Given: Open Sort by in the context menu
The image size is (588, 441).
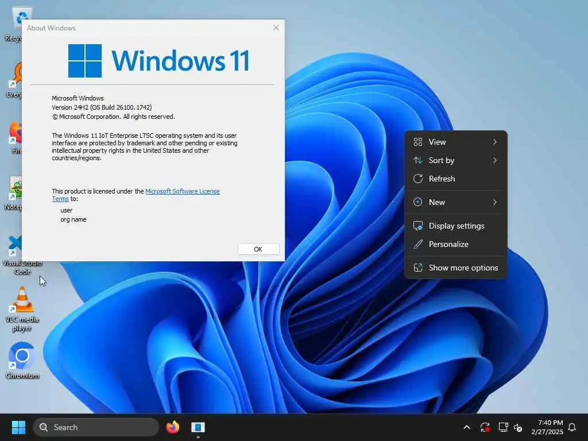Looking at the screenshot, I should point(455,161).
